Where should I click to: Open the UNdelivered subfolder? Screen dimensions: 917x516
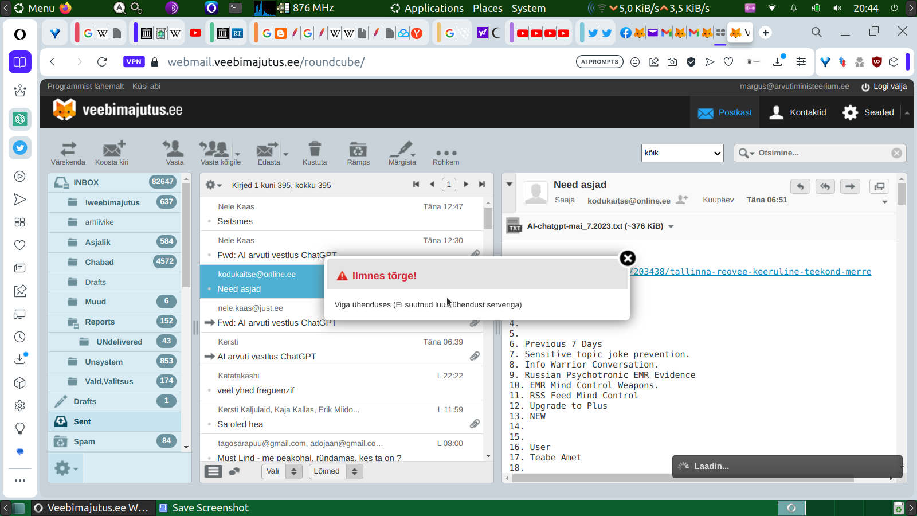115,342
